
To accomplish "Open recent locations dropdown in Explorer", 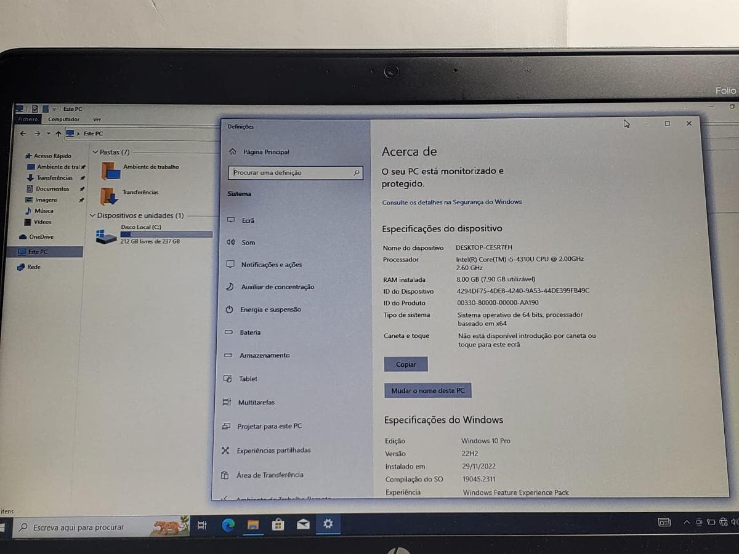I will [x=48, y=134].
